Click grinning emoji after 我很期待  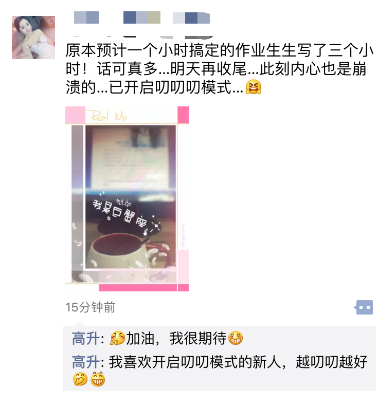[x=236, y=338]
